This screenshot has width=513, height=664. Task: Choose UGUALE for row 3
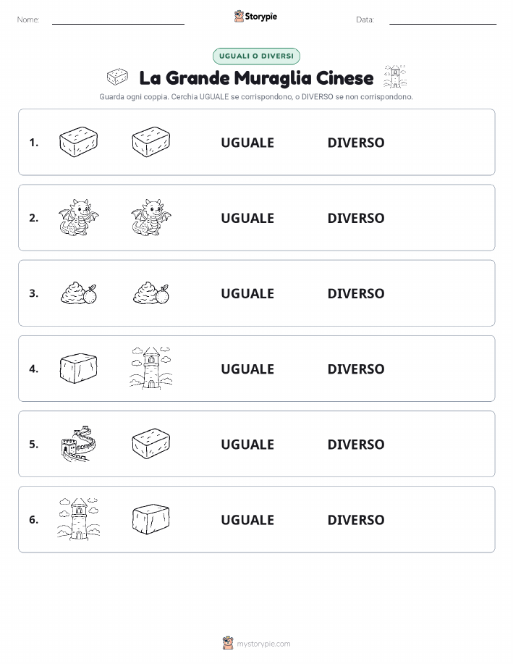coord(247,293)
